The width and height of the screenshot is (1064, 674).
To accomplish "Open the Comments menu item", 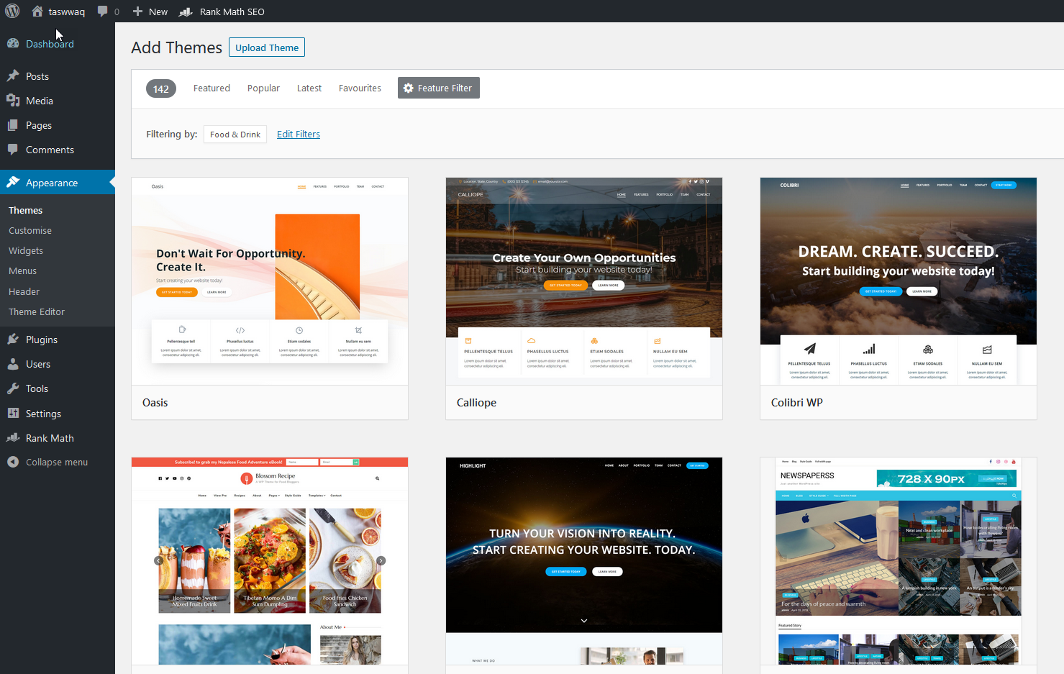I will [58, 150].
